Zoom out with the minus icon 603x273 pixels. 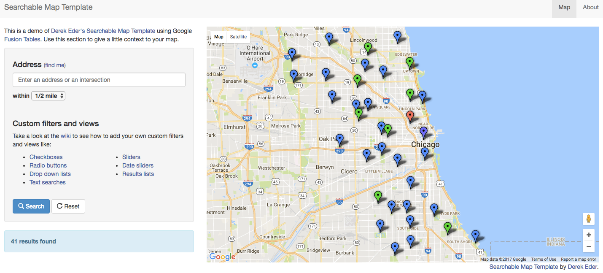point(589,246)
